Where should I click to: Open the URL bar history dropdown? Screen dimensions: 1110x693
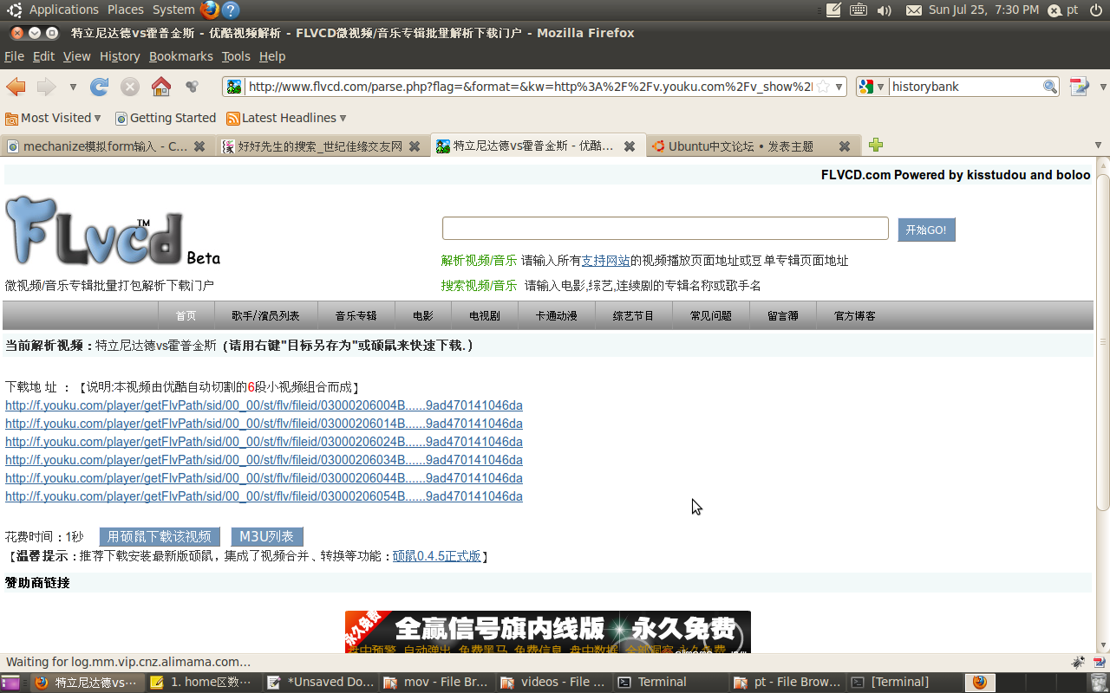[839, 87]
